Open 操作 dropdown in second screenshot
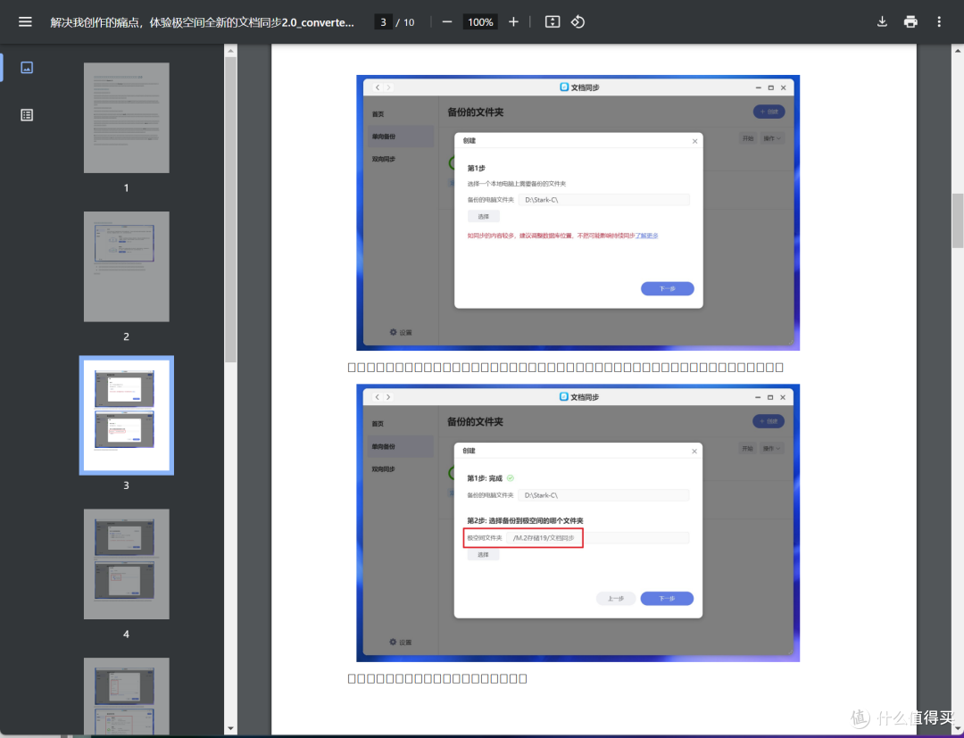964x738 pixels. (771, 449)
